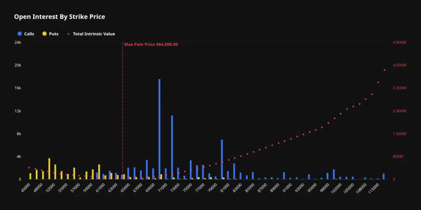421x210 pixels.
Task: Click the 57000 strike label
Action: click(x=76, y=187)
